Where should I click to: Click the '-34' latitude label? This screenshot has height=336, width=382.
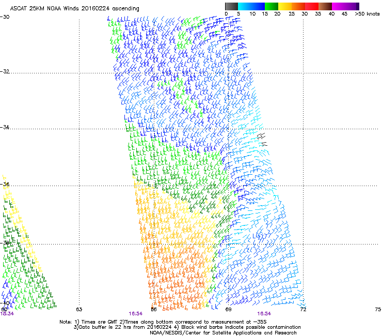click(5, 127)
